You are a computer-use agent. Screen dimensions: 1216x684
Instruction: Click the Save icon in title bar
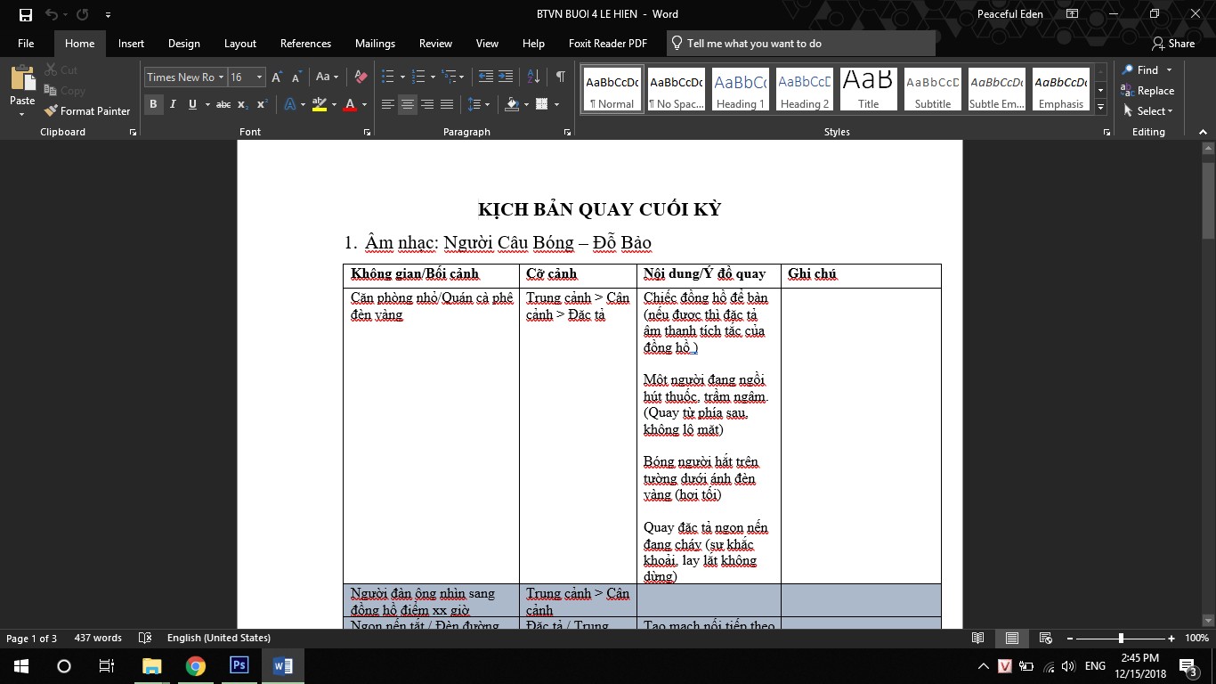point(25,14)
